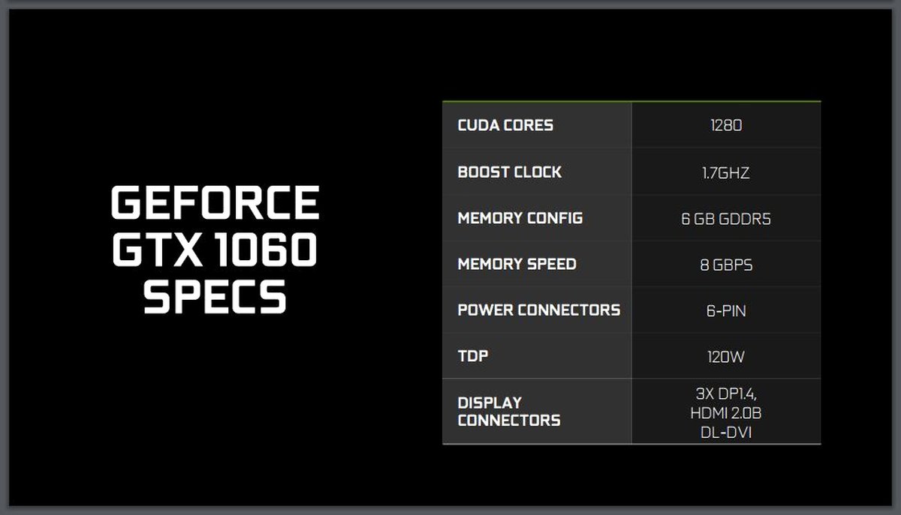Select the 8 GBPS value
901x515 pixels.
click(726, 265)
